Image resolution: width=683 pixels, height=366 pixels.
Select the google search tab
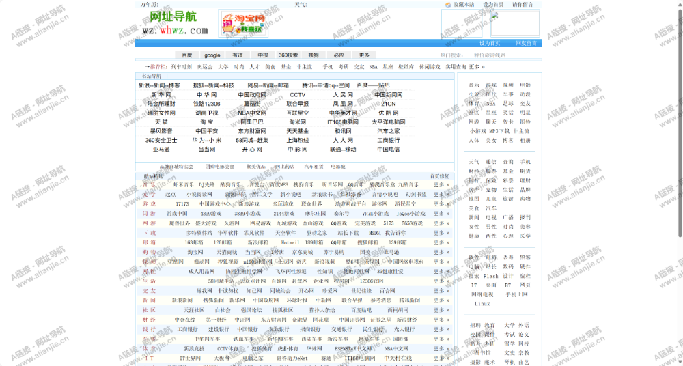point(212,55)
